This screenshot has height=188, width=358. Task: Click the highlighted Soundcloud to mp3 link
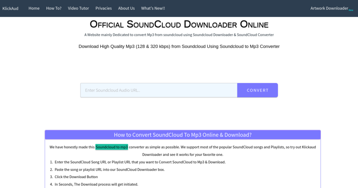[112, 147]
